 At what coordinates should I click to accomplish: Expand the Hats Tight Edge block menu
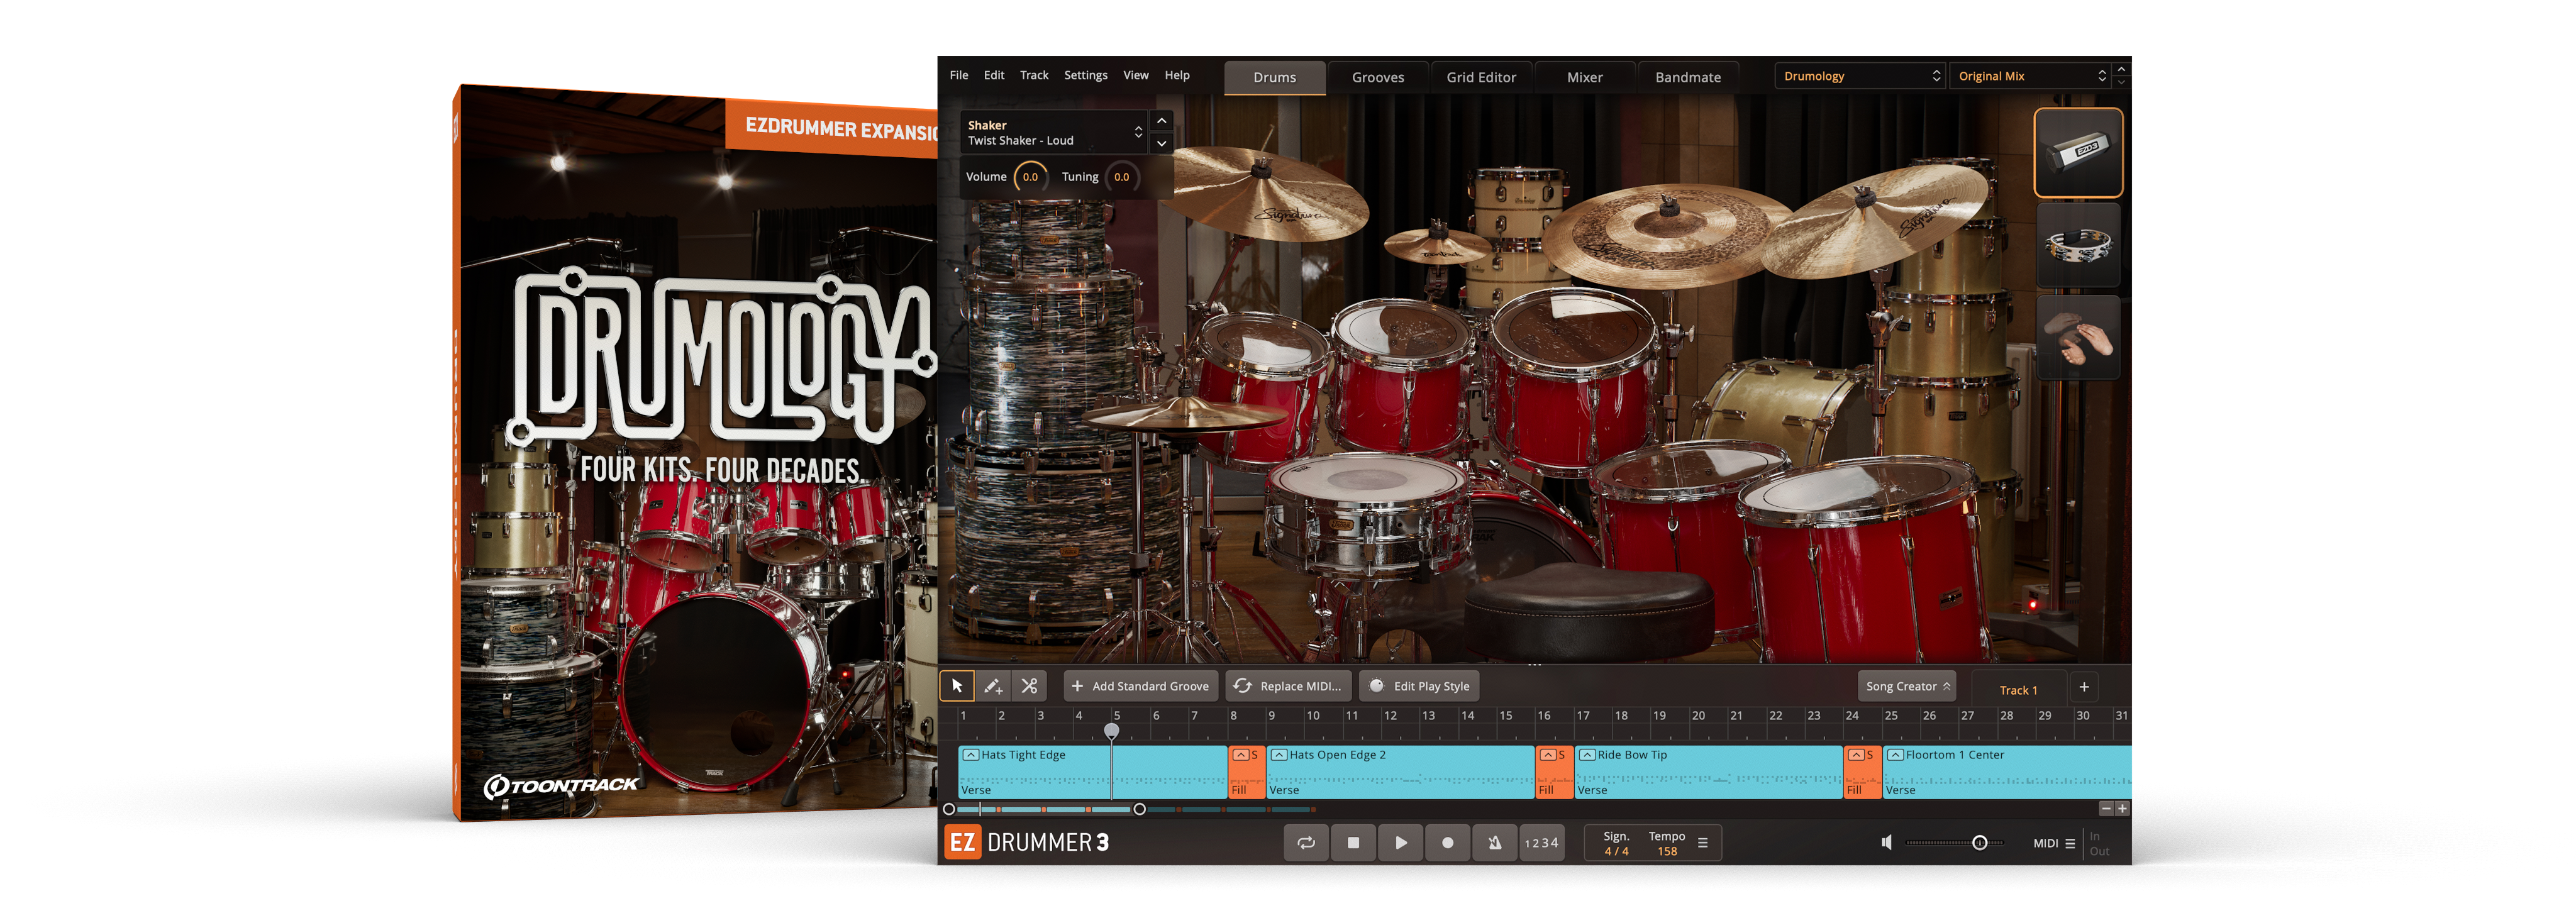970,755
